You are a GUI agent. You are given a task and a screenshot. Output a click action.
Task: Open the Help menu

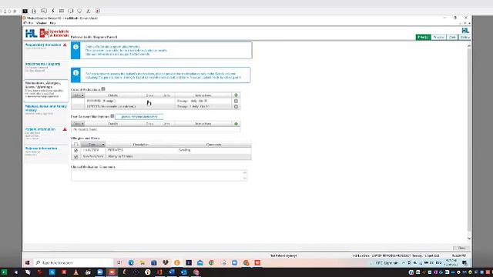tap(52, 23)
